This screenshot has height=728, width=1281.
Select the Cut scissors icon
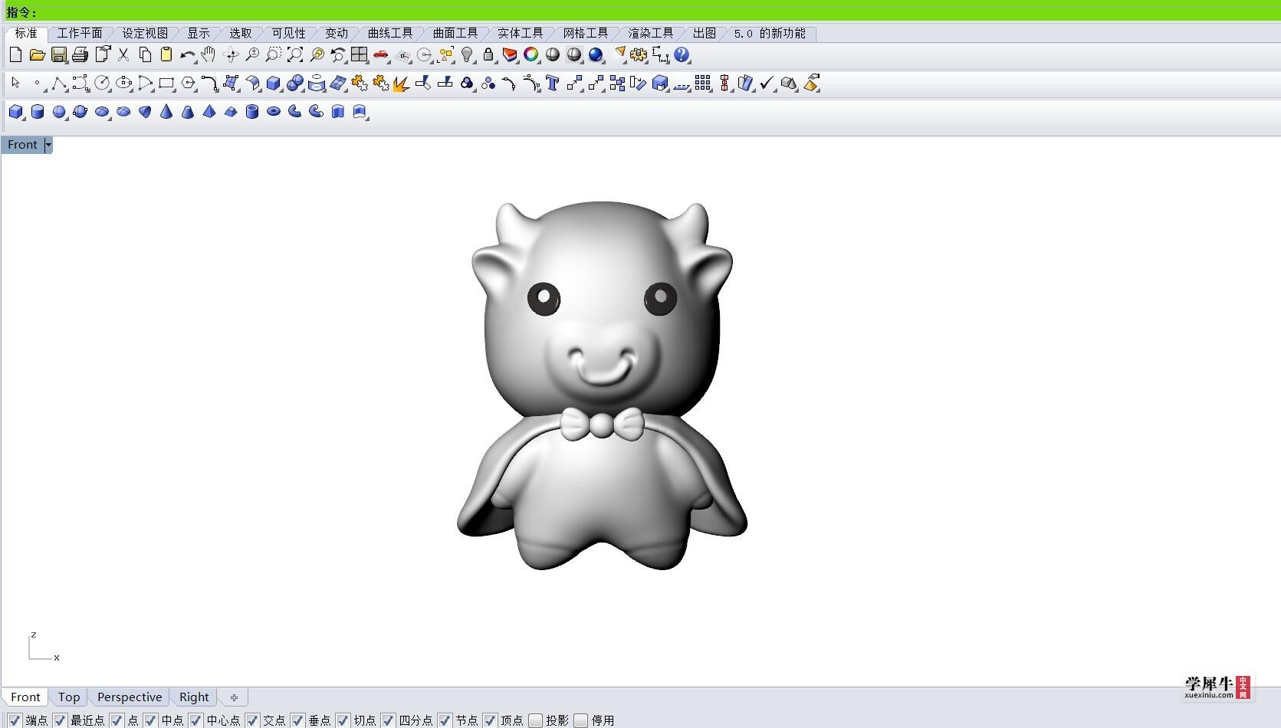point(123,54)
